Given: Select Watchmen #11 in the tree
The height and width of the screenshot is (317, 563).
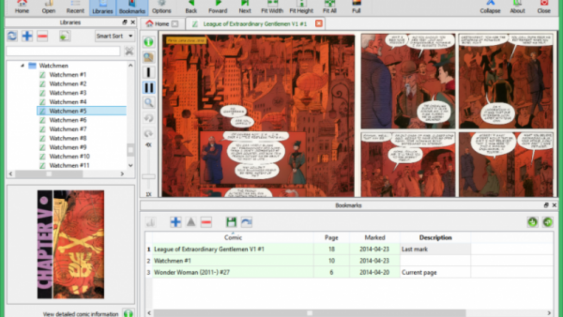Looking at the screenshot, I should [69, 165].
